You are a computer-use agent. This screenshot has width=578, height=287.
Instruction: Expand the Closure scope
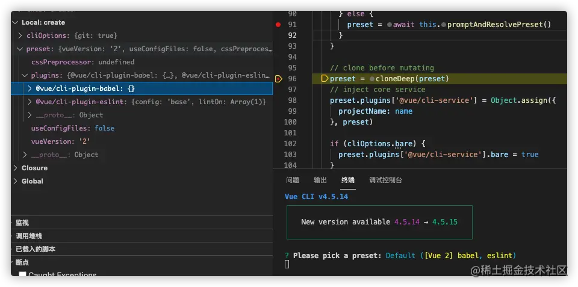click(x=15, y=168)
